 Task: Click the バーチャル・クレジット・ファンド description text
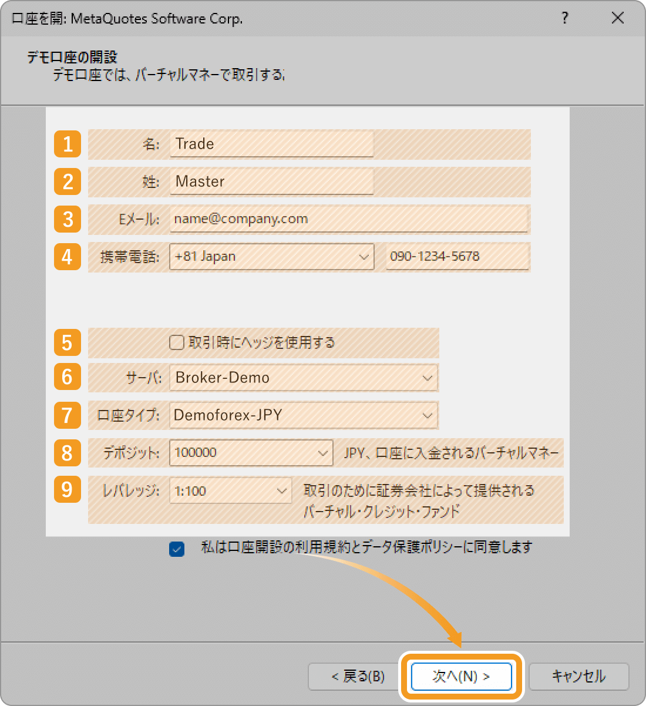[x=382, y=511]
